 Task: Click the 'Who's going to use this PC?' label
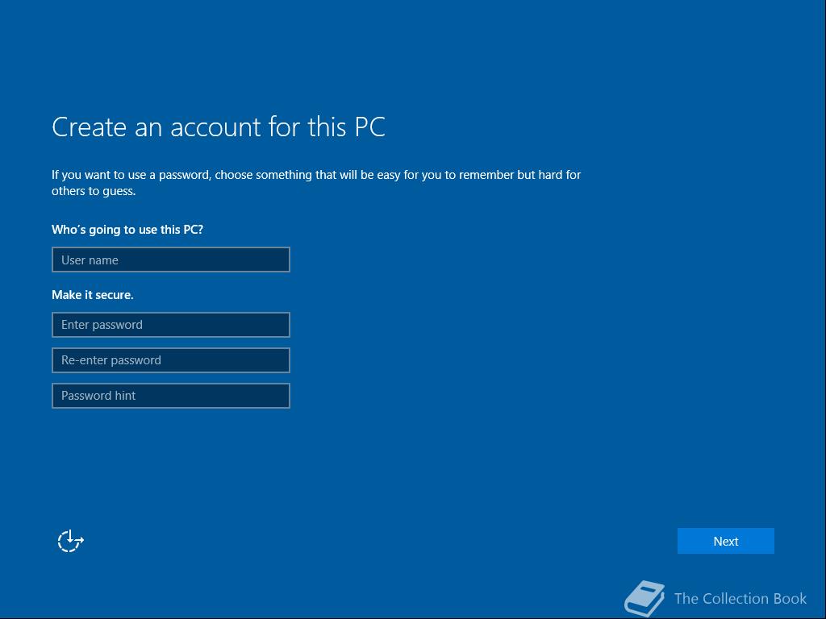click(127, 230)
